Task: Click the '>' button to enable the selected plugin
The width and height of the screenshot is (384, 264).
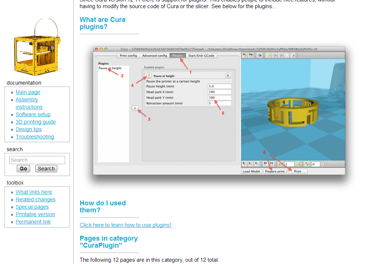Action: pos(135,108)
